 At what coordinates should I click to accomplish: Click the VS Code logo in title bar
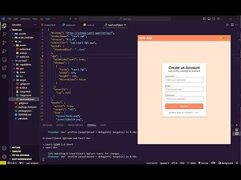3,19
